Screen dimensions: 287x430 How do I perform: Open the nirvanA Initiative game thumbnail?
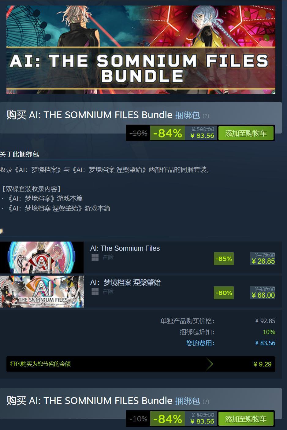point(42,291)
